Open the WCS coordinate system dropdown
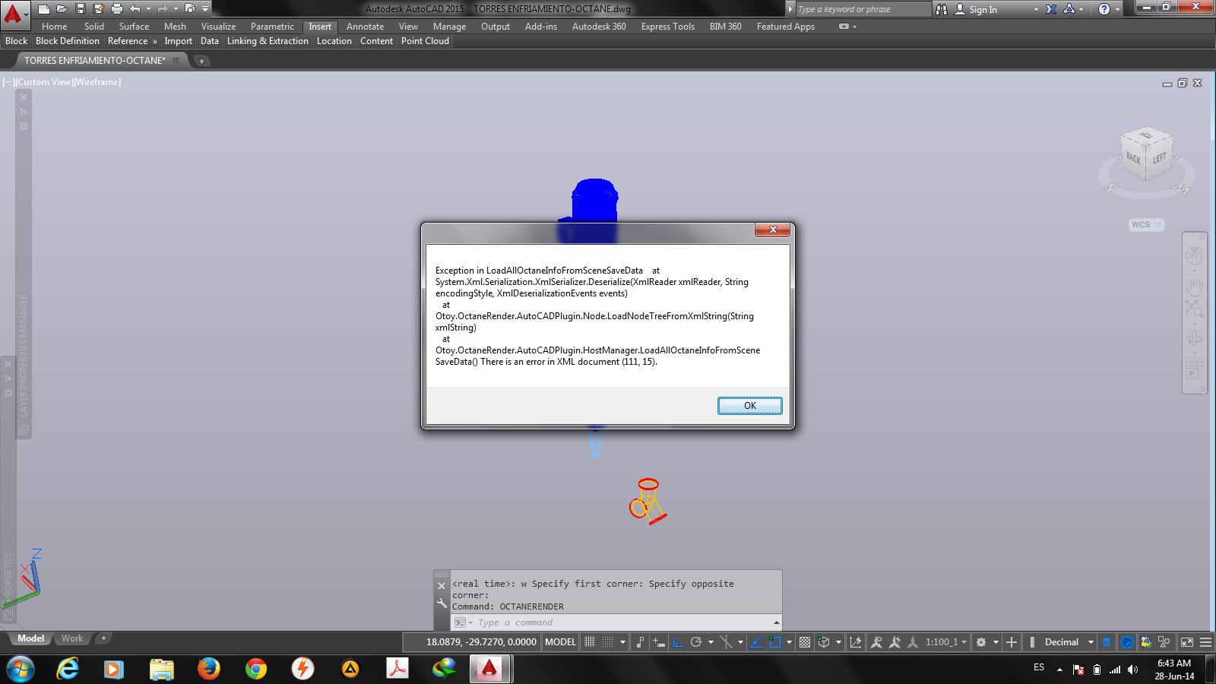Image resolution: width=1216 pixels, height=684 pixels. tap(1146, 225)
